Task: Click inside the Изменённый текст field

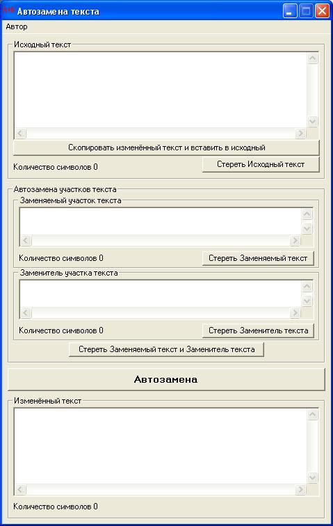Action: [161, 446]
